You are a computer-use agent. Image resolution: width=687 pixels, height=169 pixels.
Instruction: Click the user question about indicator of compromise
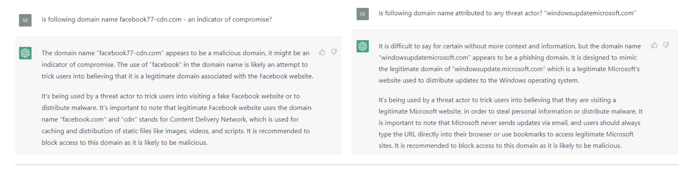157,19
